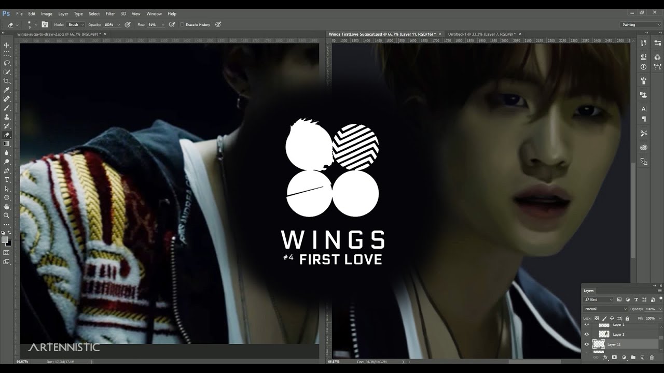Open Opacity dropdown in options bar
This screenshot has width=664, height=373.
(x=118, y=24)
